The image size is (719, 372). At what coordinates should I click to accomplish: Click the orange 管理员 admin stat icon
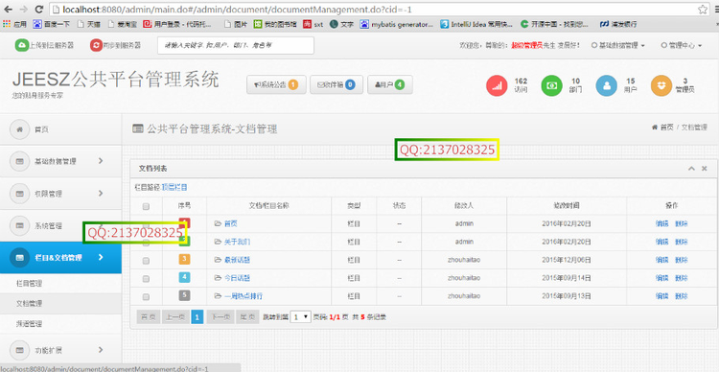point(661,85)
